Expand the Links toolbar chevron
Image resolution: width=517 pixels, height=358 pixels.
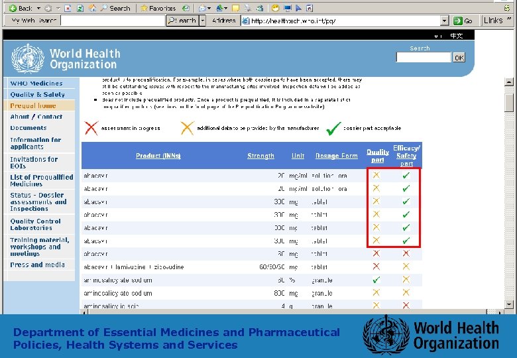(509, 19)
